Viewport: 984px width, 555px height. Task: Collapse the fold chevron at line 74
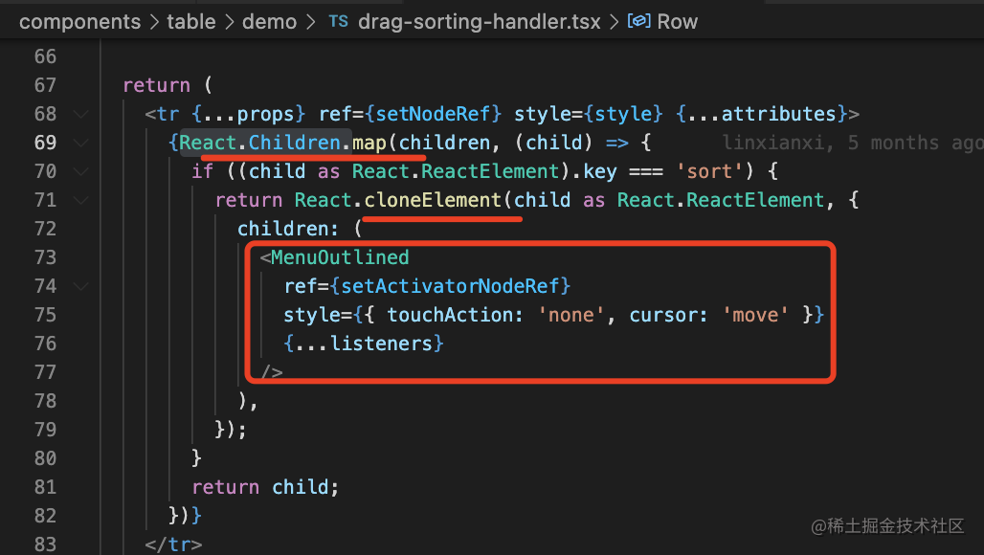click(80, 286)
